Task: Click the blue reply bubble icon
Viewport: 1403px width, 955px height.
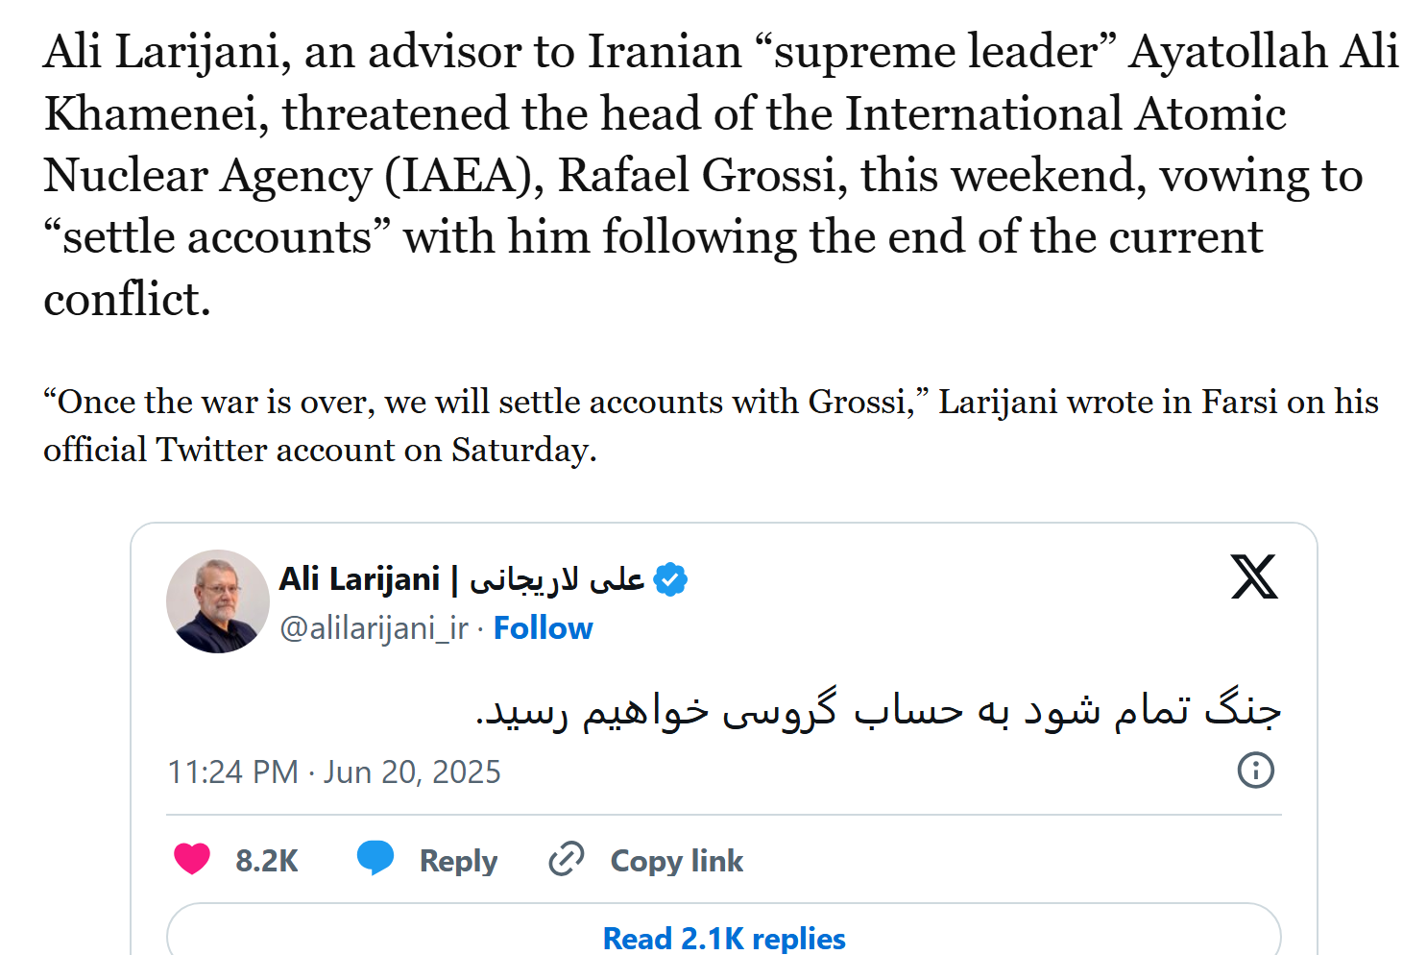Action: click(x=375, y=858)
